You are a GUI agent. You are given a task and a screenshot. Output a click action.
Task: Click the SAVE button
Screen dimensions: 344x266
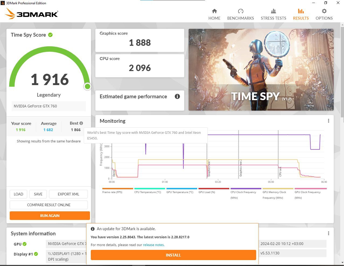click(x=38, y=194)
